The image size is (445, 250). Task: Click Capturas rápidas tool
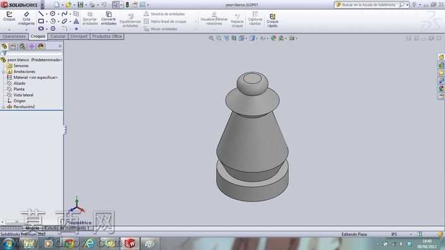coord(255,18)
